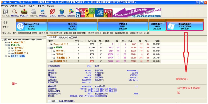Select the 新建分区 new partition icon
Screen dimensions: 208x104
(43, 12)
